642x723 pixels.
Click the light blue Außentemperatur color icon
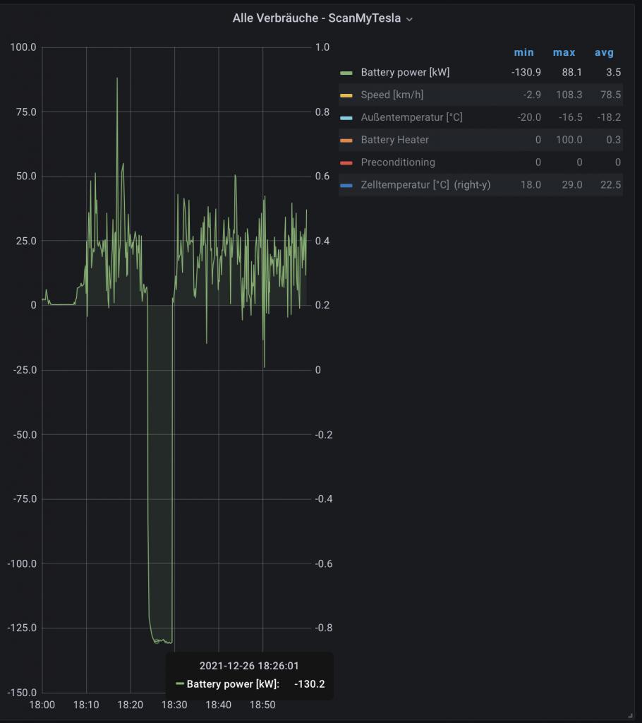(x=346, y=118)
